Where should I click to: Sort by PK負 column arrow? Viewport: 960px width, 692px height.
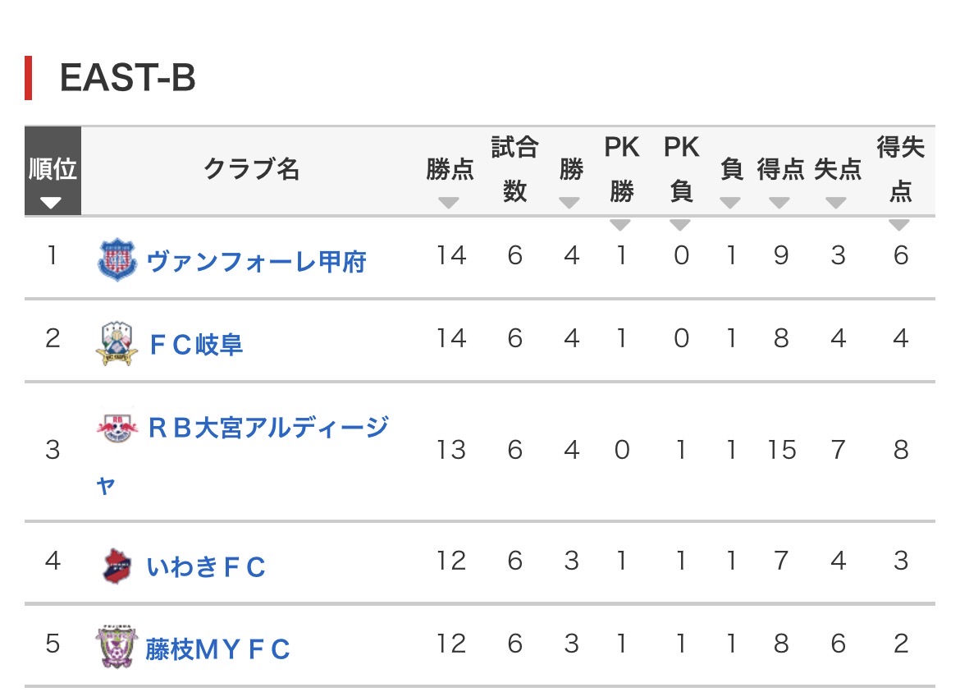[680, 225]
